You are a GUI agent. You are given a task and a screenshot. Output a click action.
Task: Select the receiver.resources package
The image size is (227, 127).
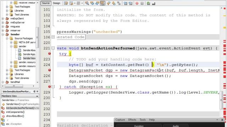(x=27, y=3)
